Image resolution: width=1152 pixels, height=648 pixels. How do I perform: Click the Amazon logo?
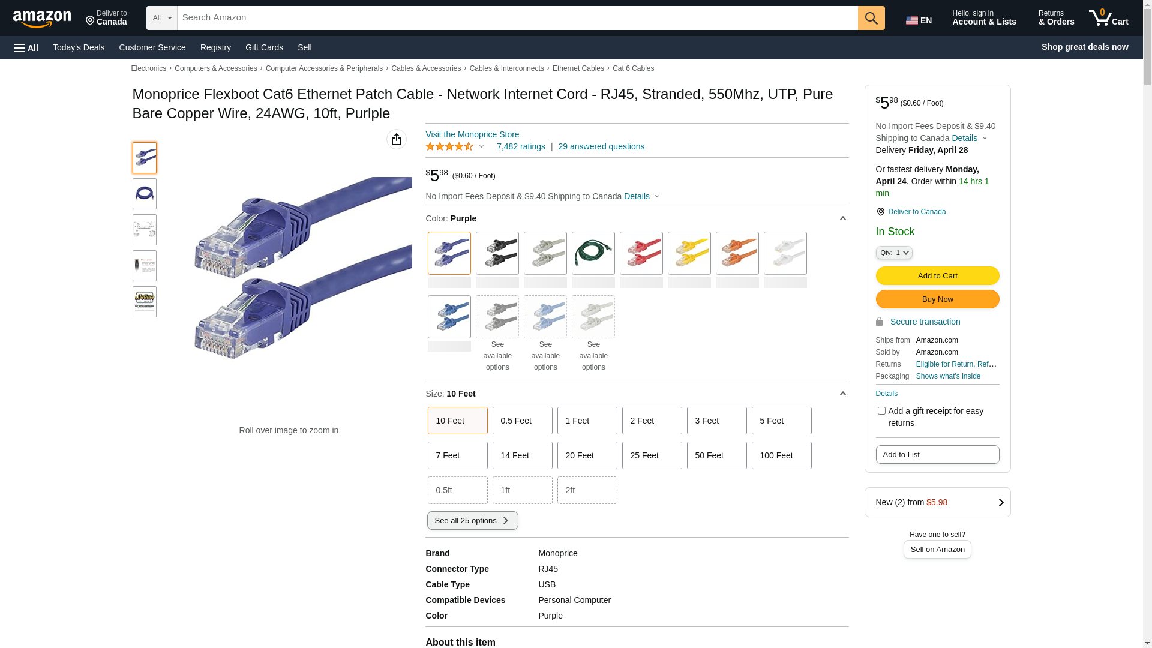(42, 19)
